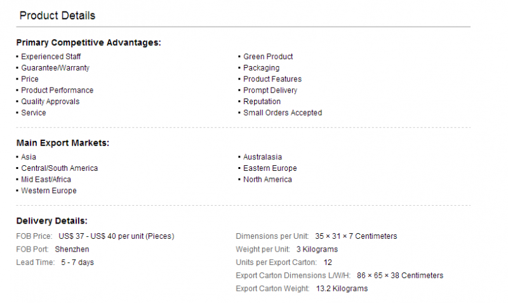Select the Experienced Staff list item
508x303 pixels.
tap(51, 57)
